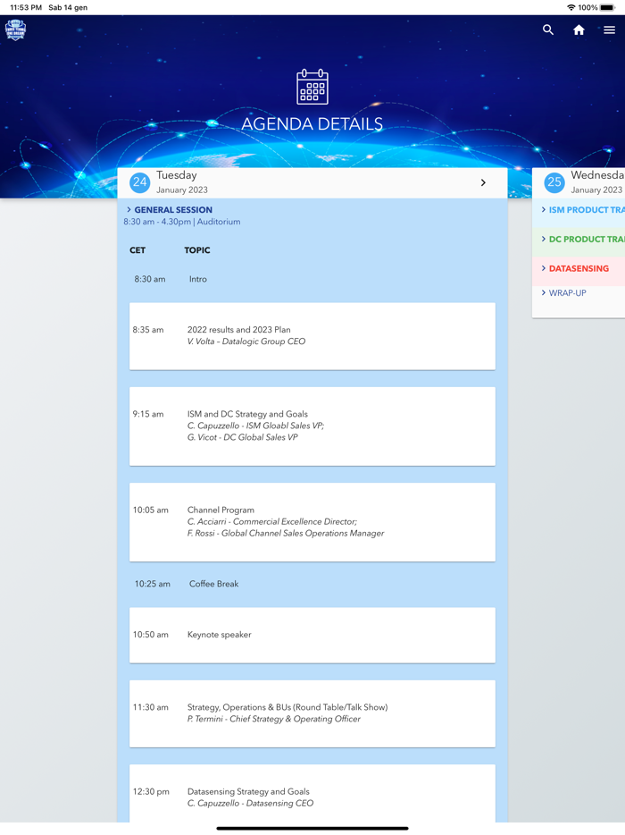The width and height of the screenshot is (625, 835).
Task: Click 'C. Capuzzello - Datasensing CEO' text
Action: (x=250, y=803)
